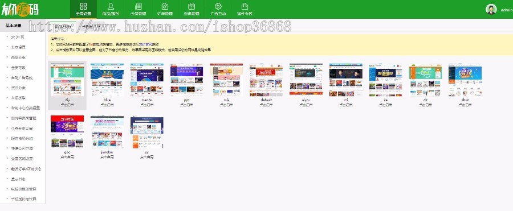Open 登录日志 in the sidebar
The image size is (513, 211).
point(18,179)
